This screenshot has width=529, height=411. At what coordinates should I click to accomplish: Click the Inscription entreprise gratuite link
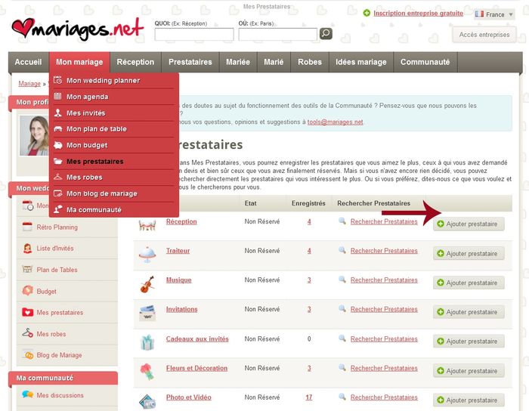click(x=418, y=13)
